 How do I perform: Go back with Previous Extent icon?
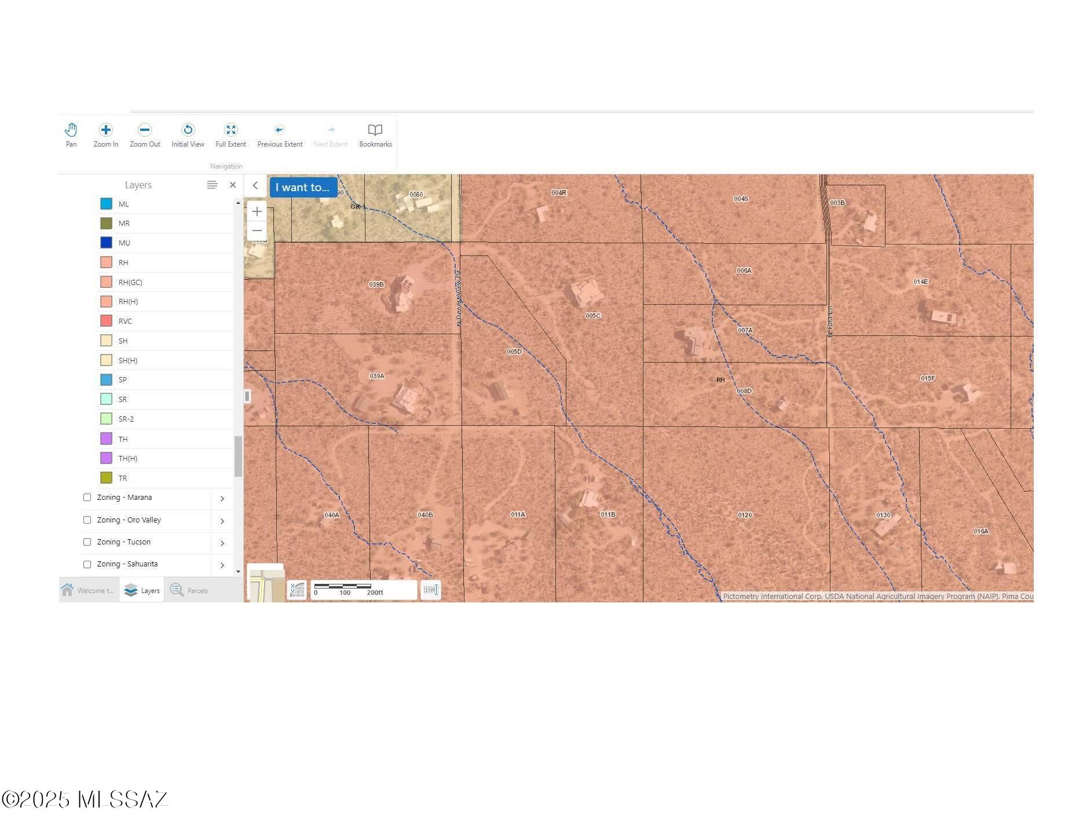point(279,130)
